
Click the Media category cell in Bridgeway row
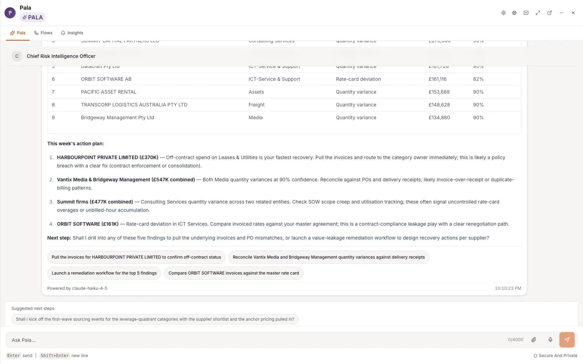[x=255, y=118]
